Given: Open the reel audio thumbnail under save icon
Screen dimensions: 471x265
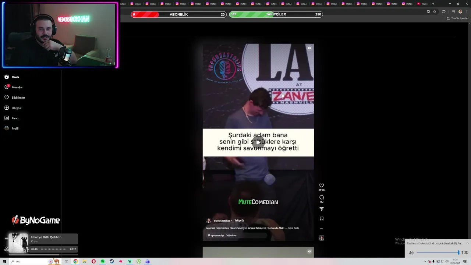Looking at the screenshot, I should [x=322, y=238].
